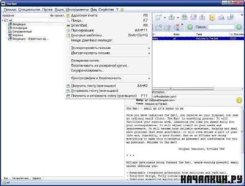Click the yellow address book toolbar icon
This screenshot has height=186, width=245.
coord(212,17)
